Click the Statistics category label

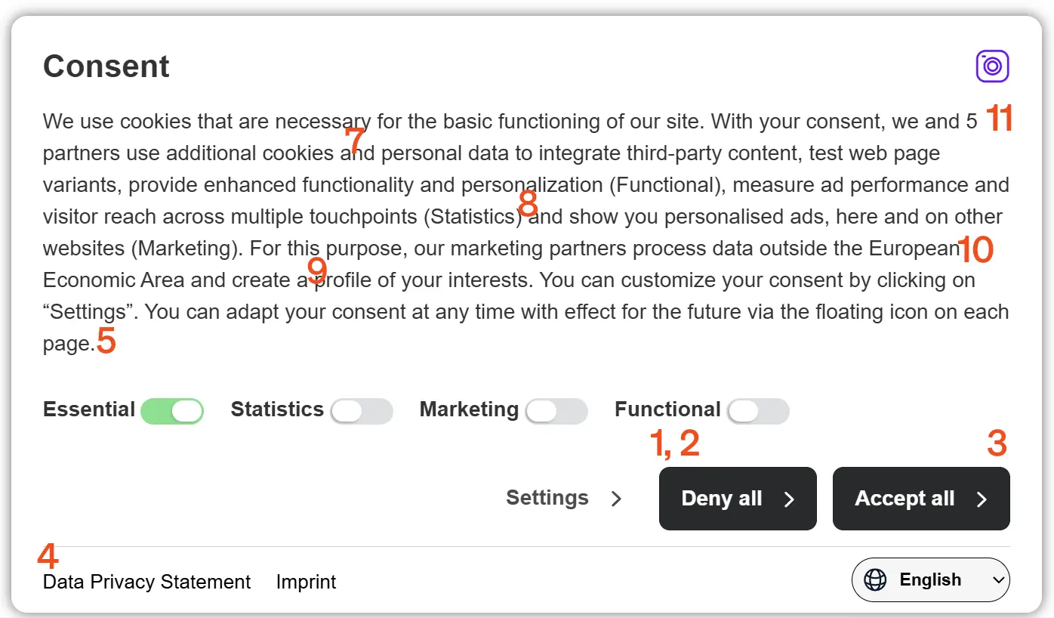(x=277, y=409)
